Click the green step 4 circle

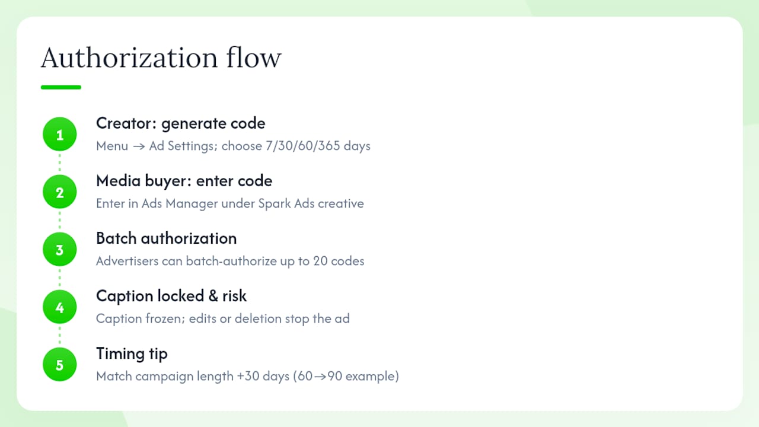click(x=59, y=307)
